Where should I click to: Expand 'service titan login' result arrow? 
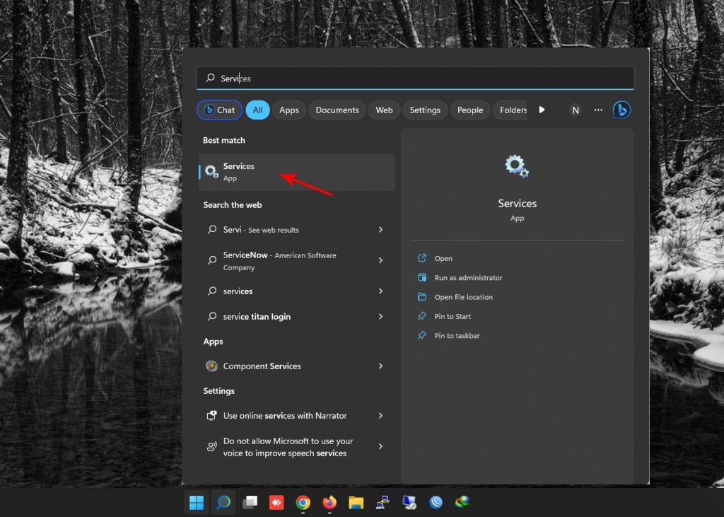point(380,317)
